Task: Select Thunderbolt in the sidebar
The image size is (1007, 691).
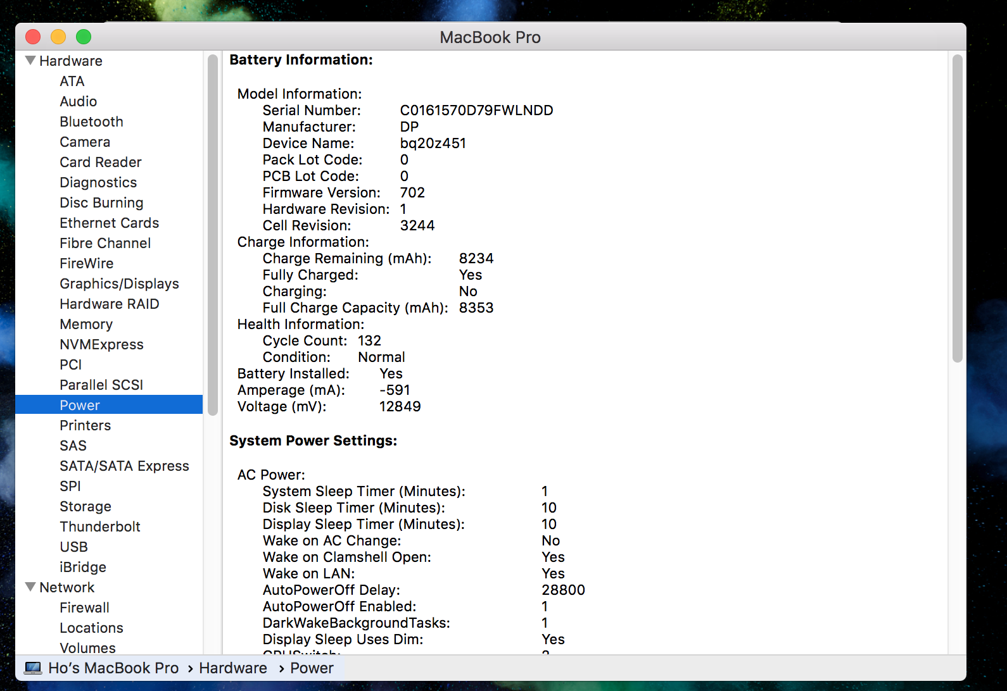Action: coord(100,526)
